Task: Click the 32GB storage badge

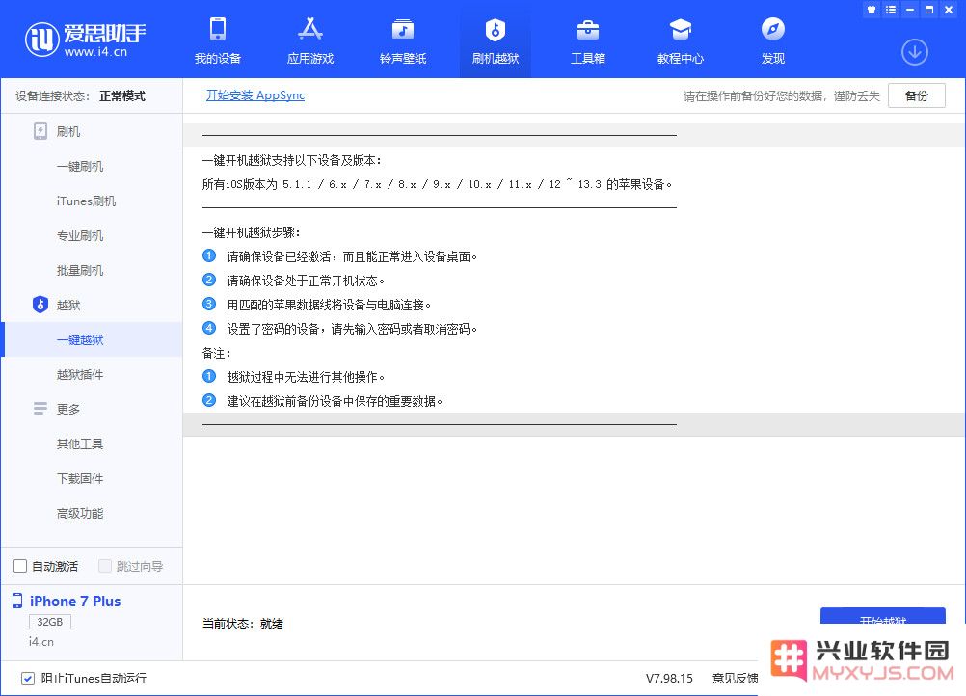Action: point(50,622)
